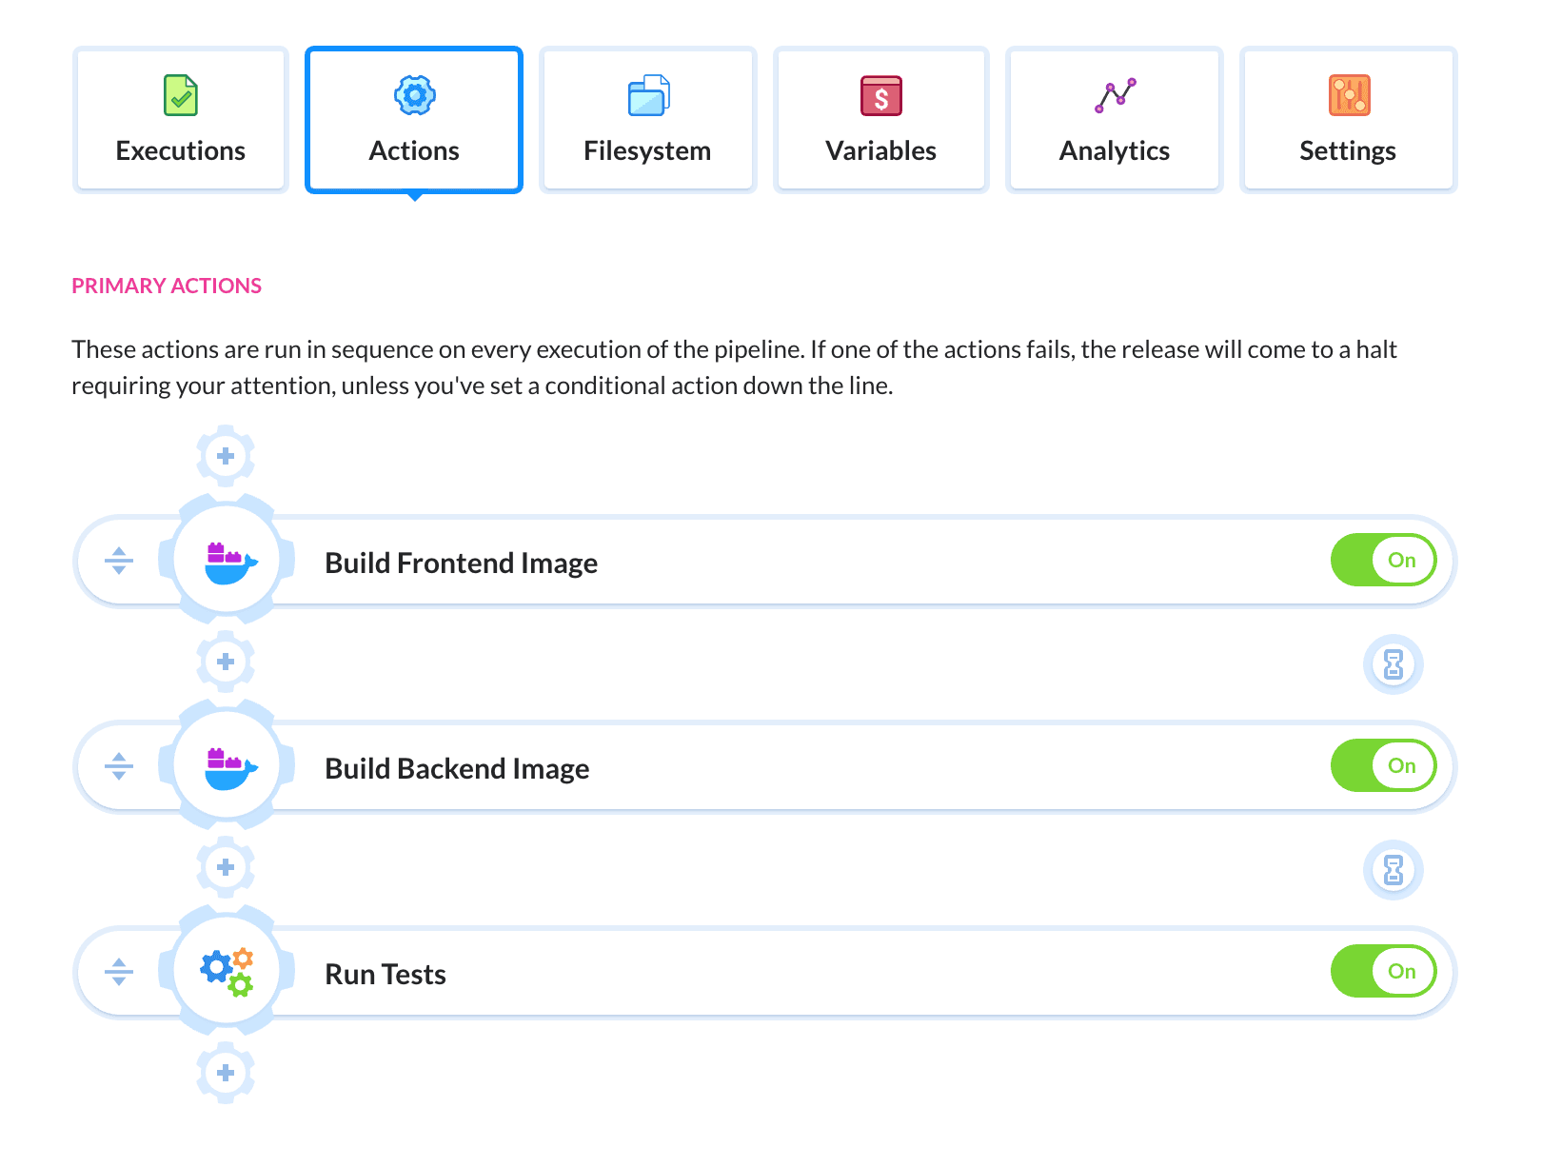This screenshot has width=1542, height=1167.
Task: Click the Docker icon for Build Backend Image
Action: [228, 767]
